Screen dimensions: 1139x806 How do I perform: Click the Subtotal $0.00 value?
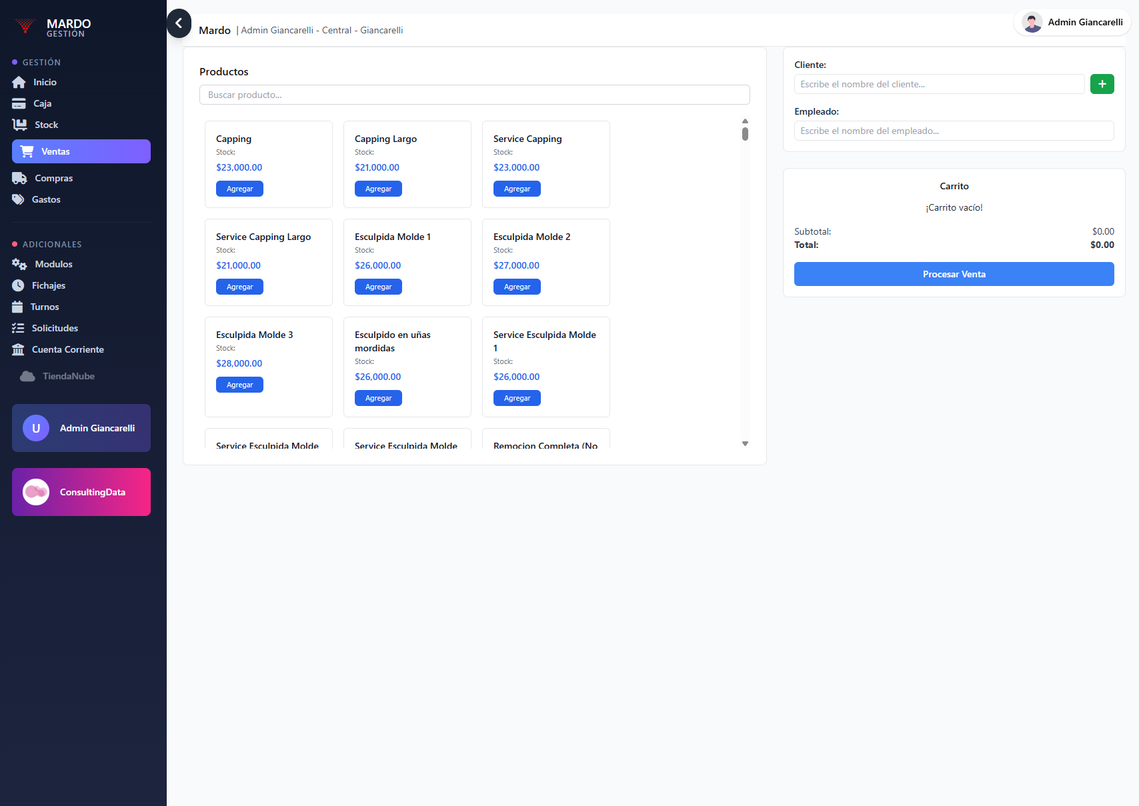tap(1103, 231)
